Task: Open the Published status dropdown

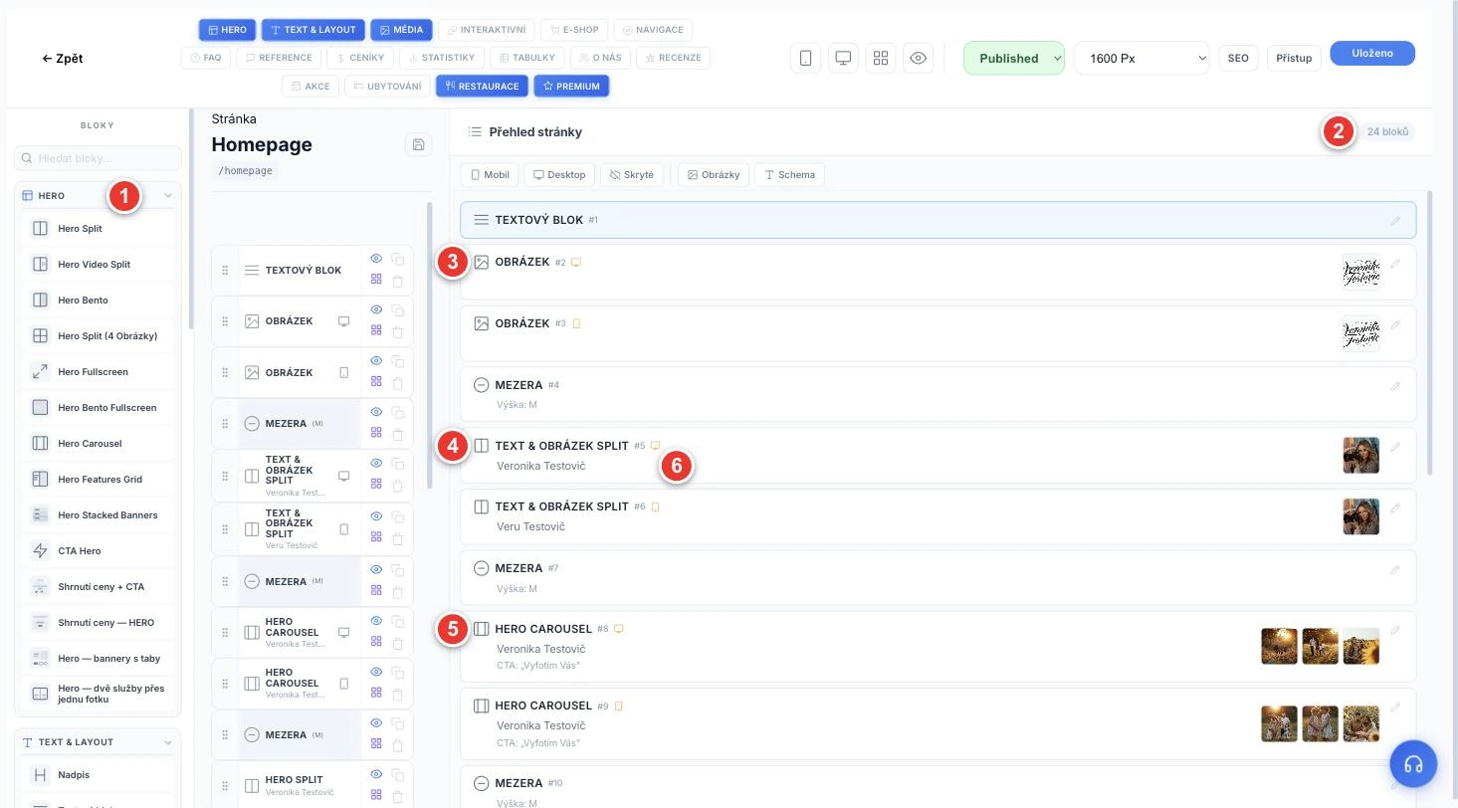Action: 1014,58
